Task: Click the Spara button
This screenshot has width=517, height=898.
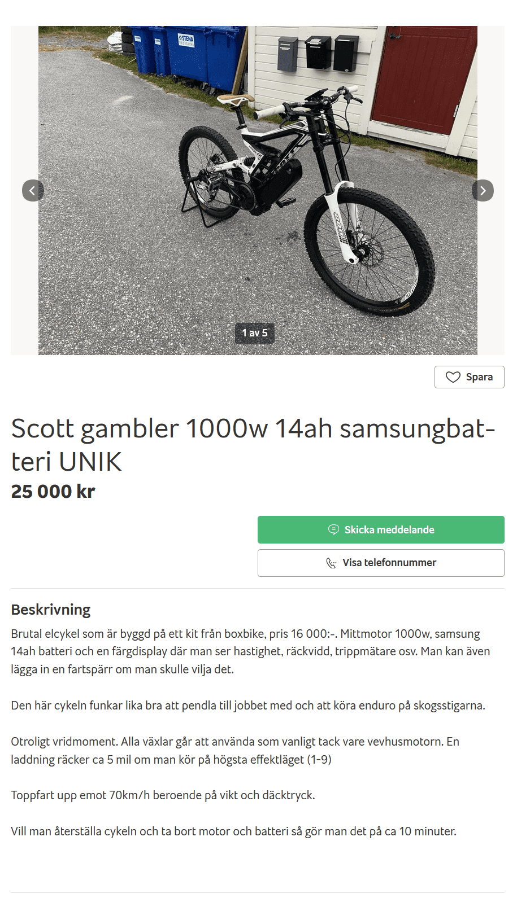Action: click(469, 377)
